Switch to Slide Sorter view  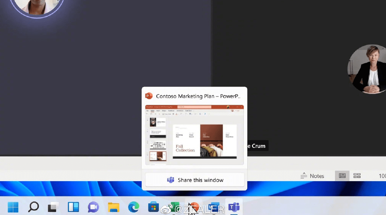(357, 176)
